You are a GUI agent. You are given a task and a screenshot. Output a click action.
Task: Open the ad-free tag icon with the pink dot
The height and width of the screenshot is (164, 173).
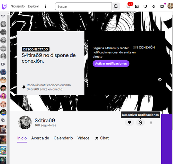click(x=162, y=6)
